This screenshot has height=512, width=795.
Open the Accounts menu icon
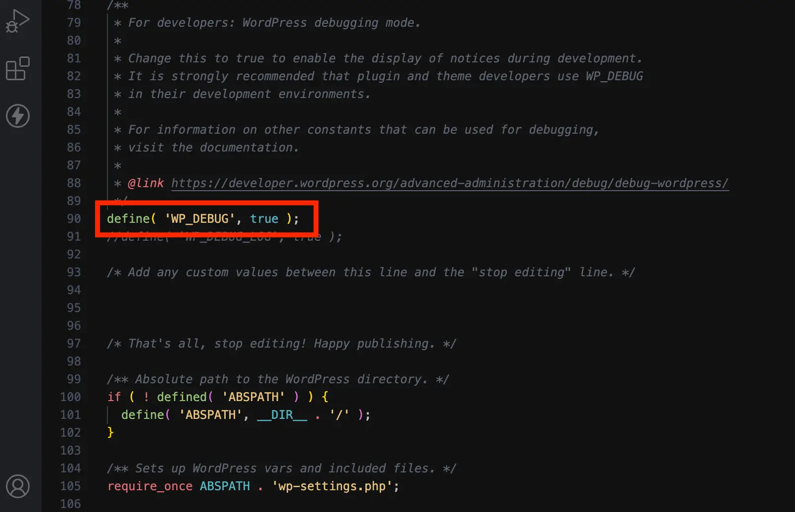point(18,486)
